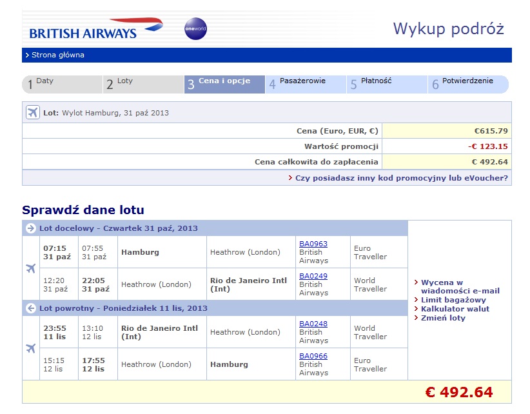Click World Traveller class in BA0248 row
This screenshot has height=414, width=530.
coord(370,332)
